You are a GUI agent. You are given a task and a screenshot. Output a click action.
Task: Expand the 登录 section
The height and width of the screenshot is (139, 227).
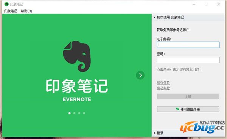188,133
